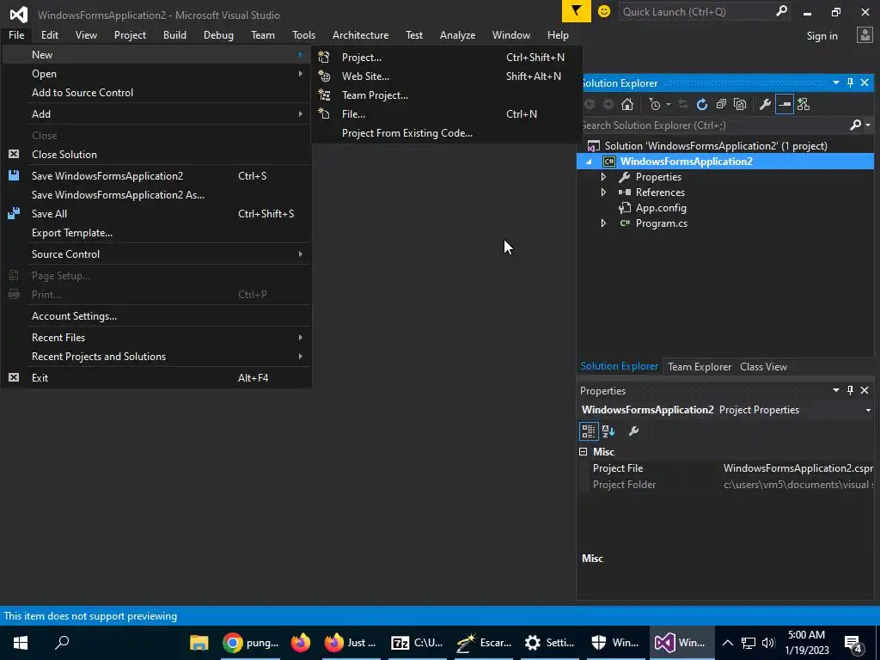Collapse the Misc category in Properties
Screen dimensions: 880x660
pos(584,452)
